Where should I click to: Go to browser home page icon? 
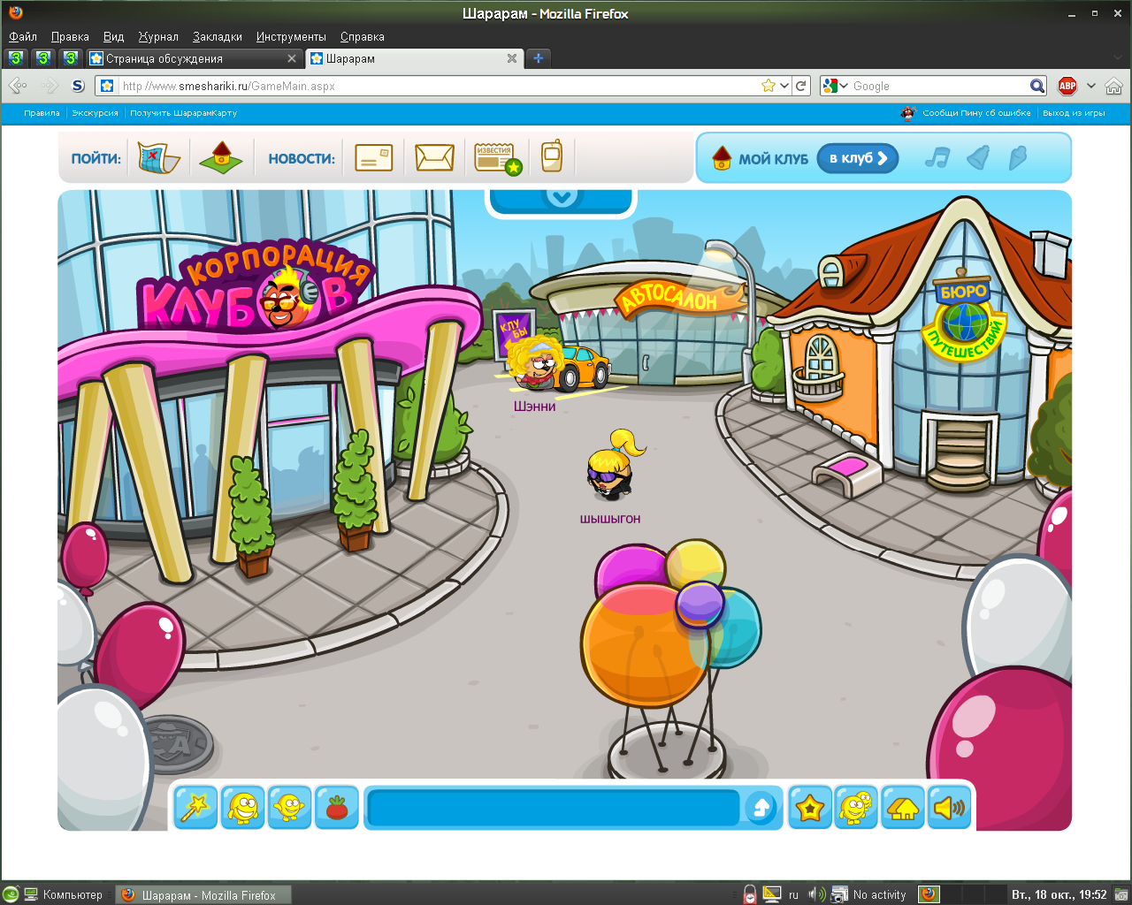(1113, 86)
